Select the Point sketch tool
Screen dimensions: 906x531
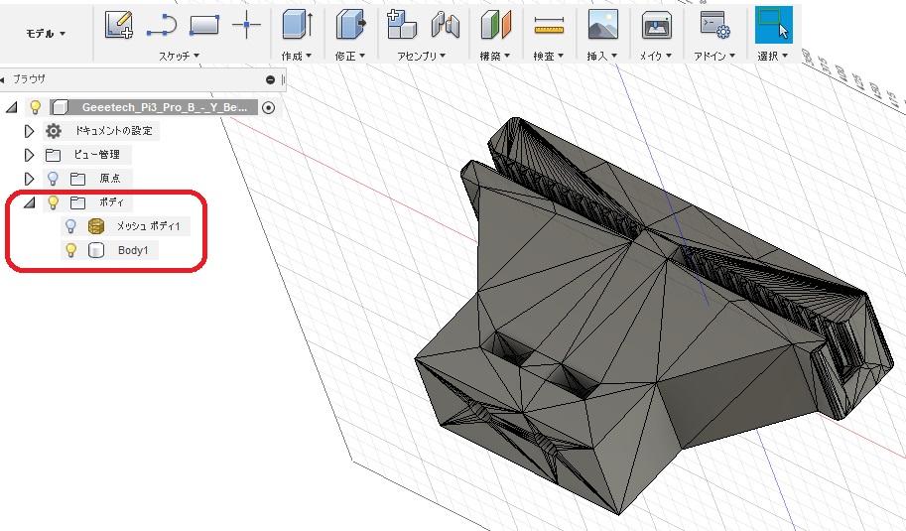(246, 25)
